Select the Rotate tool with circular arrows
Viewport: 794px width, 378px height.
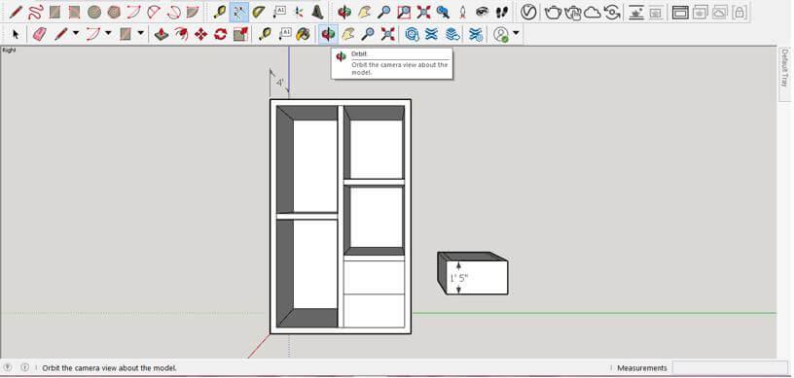(x=220, y=34)
